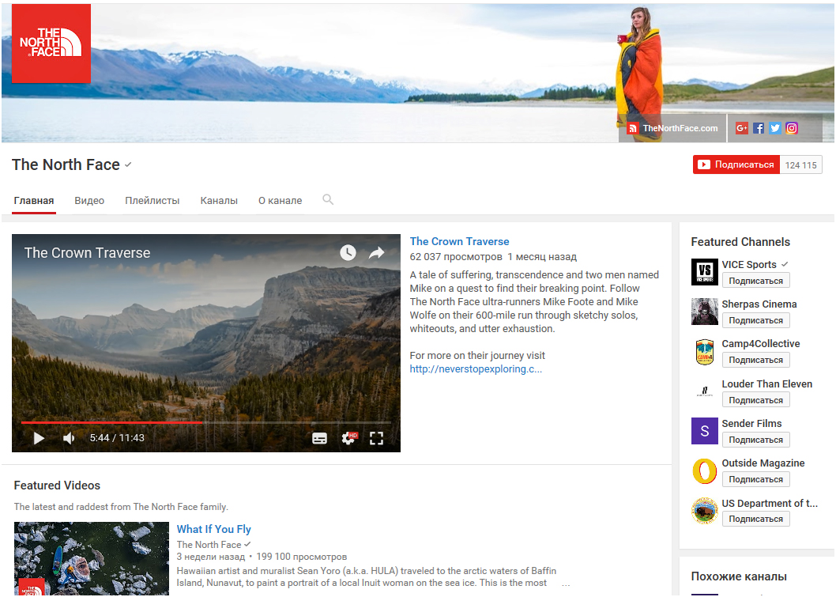This screenshot has width=836, height=597.
Task: Click the Watch Later clock icon
Action: [x=348, y=252]
